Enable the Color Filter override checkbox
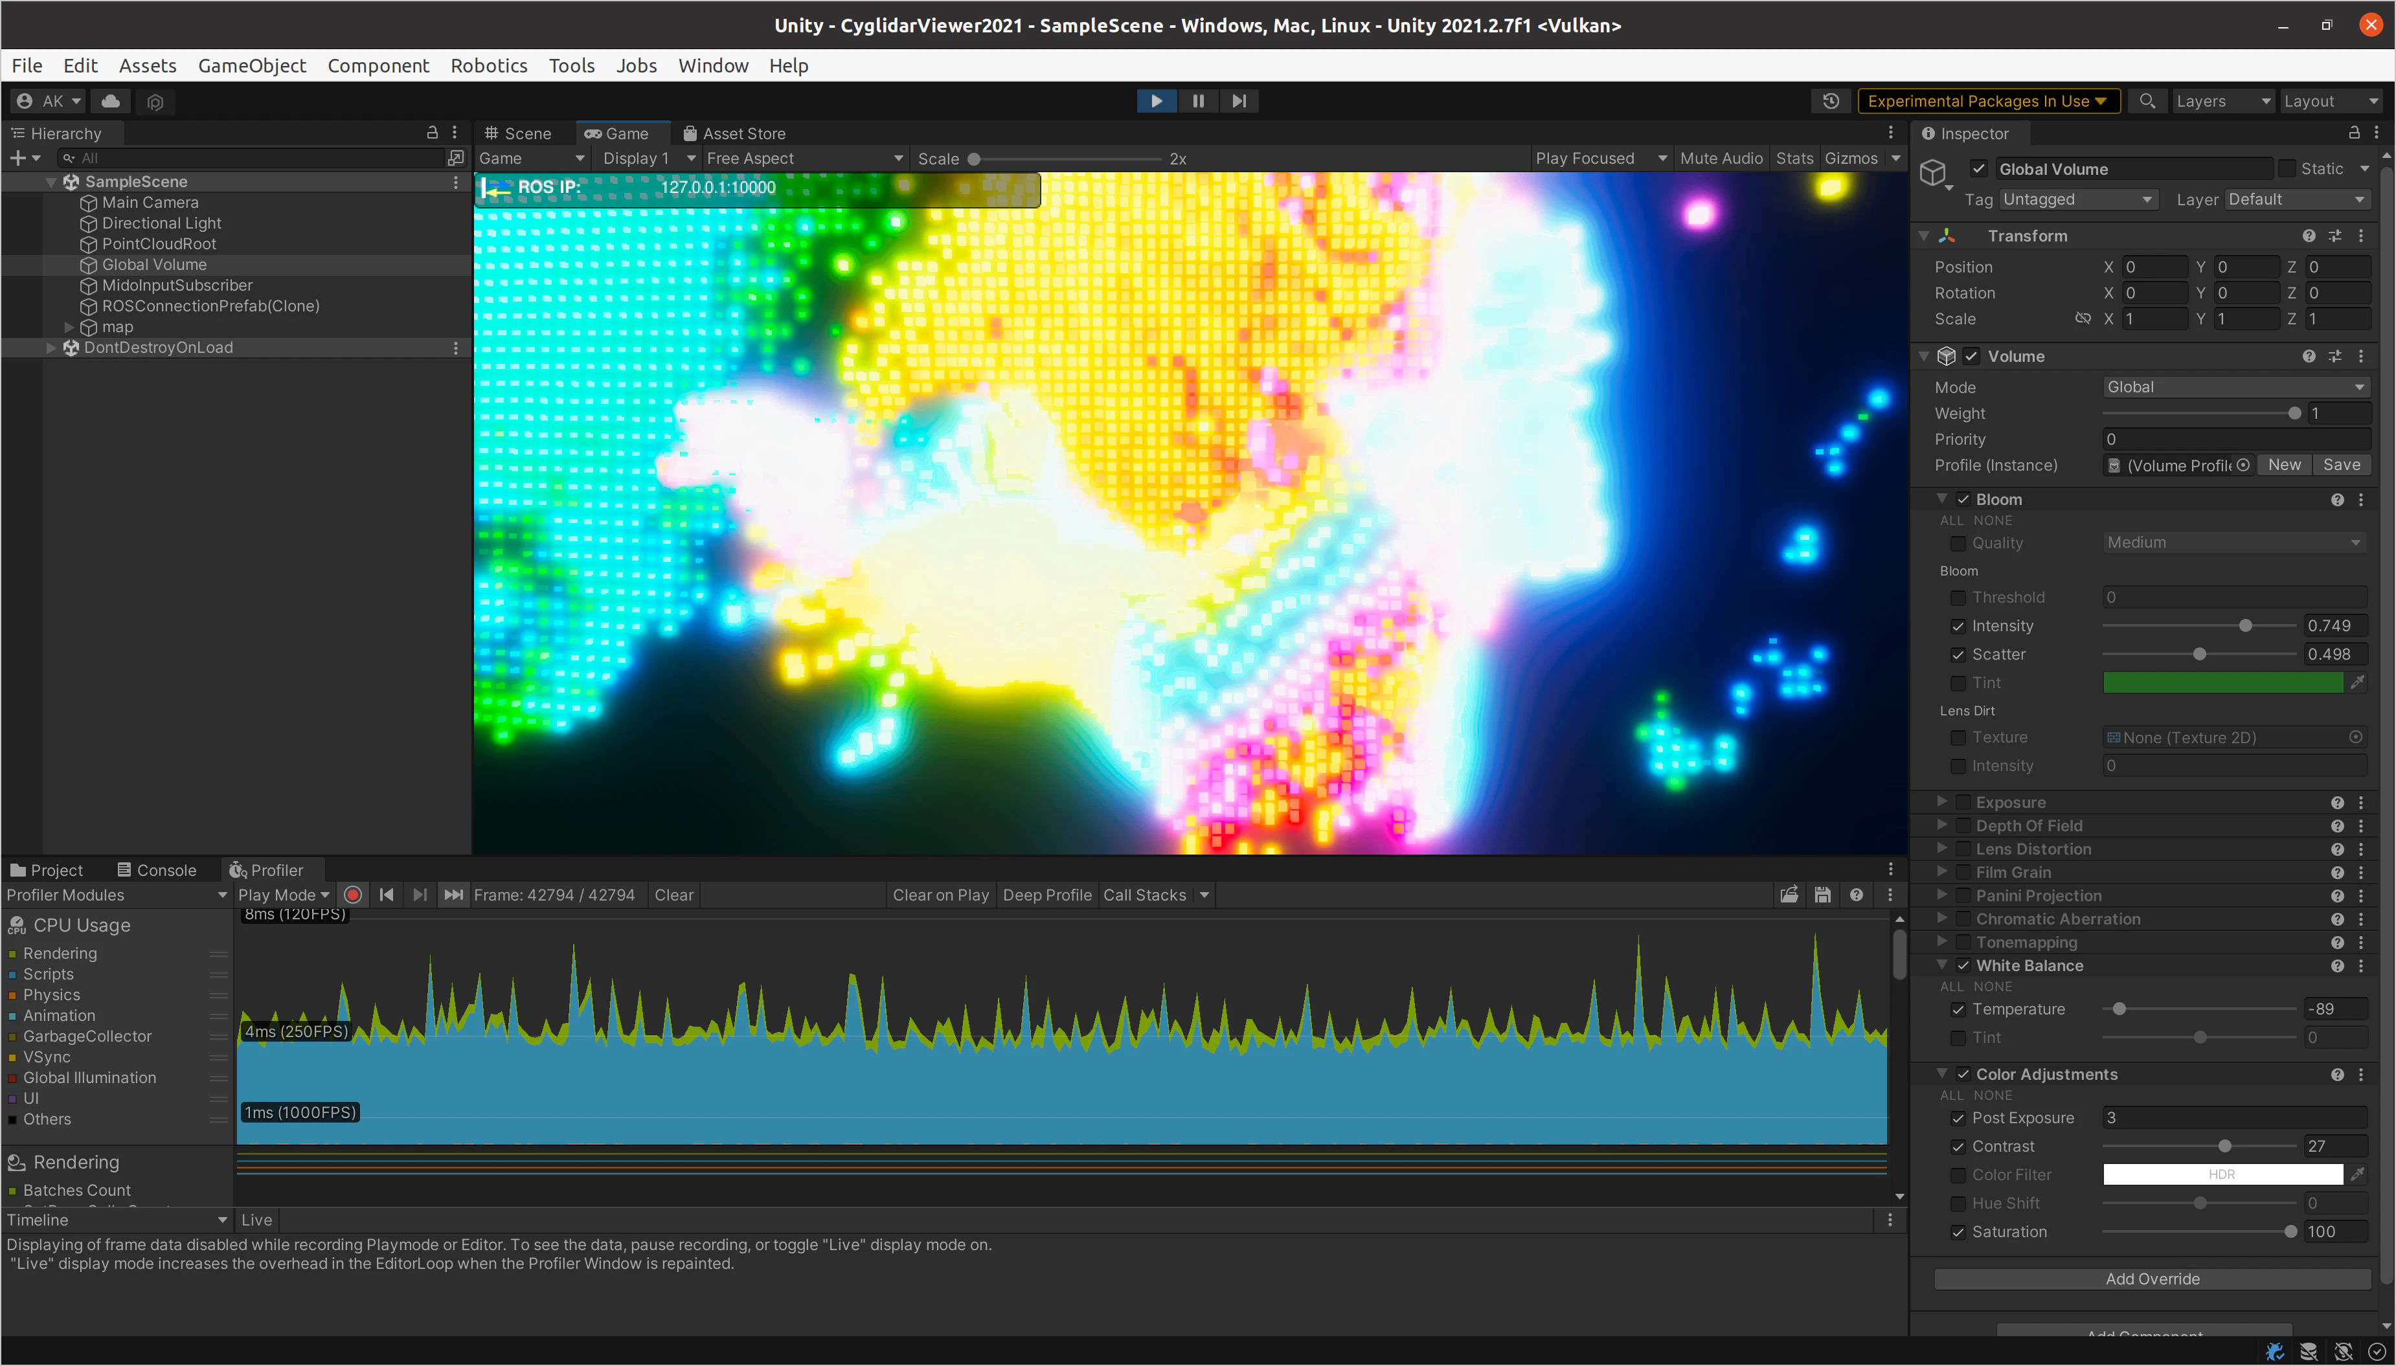The image size is (2396, 1366). click(x=1958, y=1174)
